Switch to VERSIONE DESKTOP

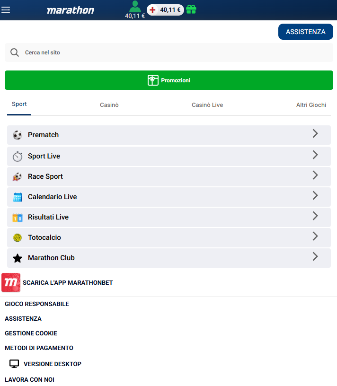click(53, 364)
